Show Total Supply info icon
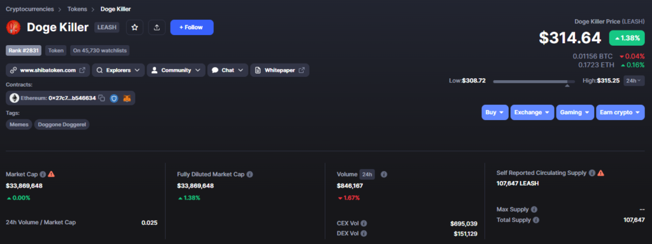Viewport: 652px width, 244px height. tap(536, 220)
